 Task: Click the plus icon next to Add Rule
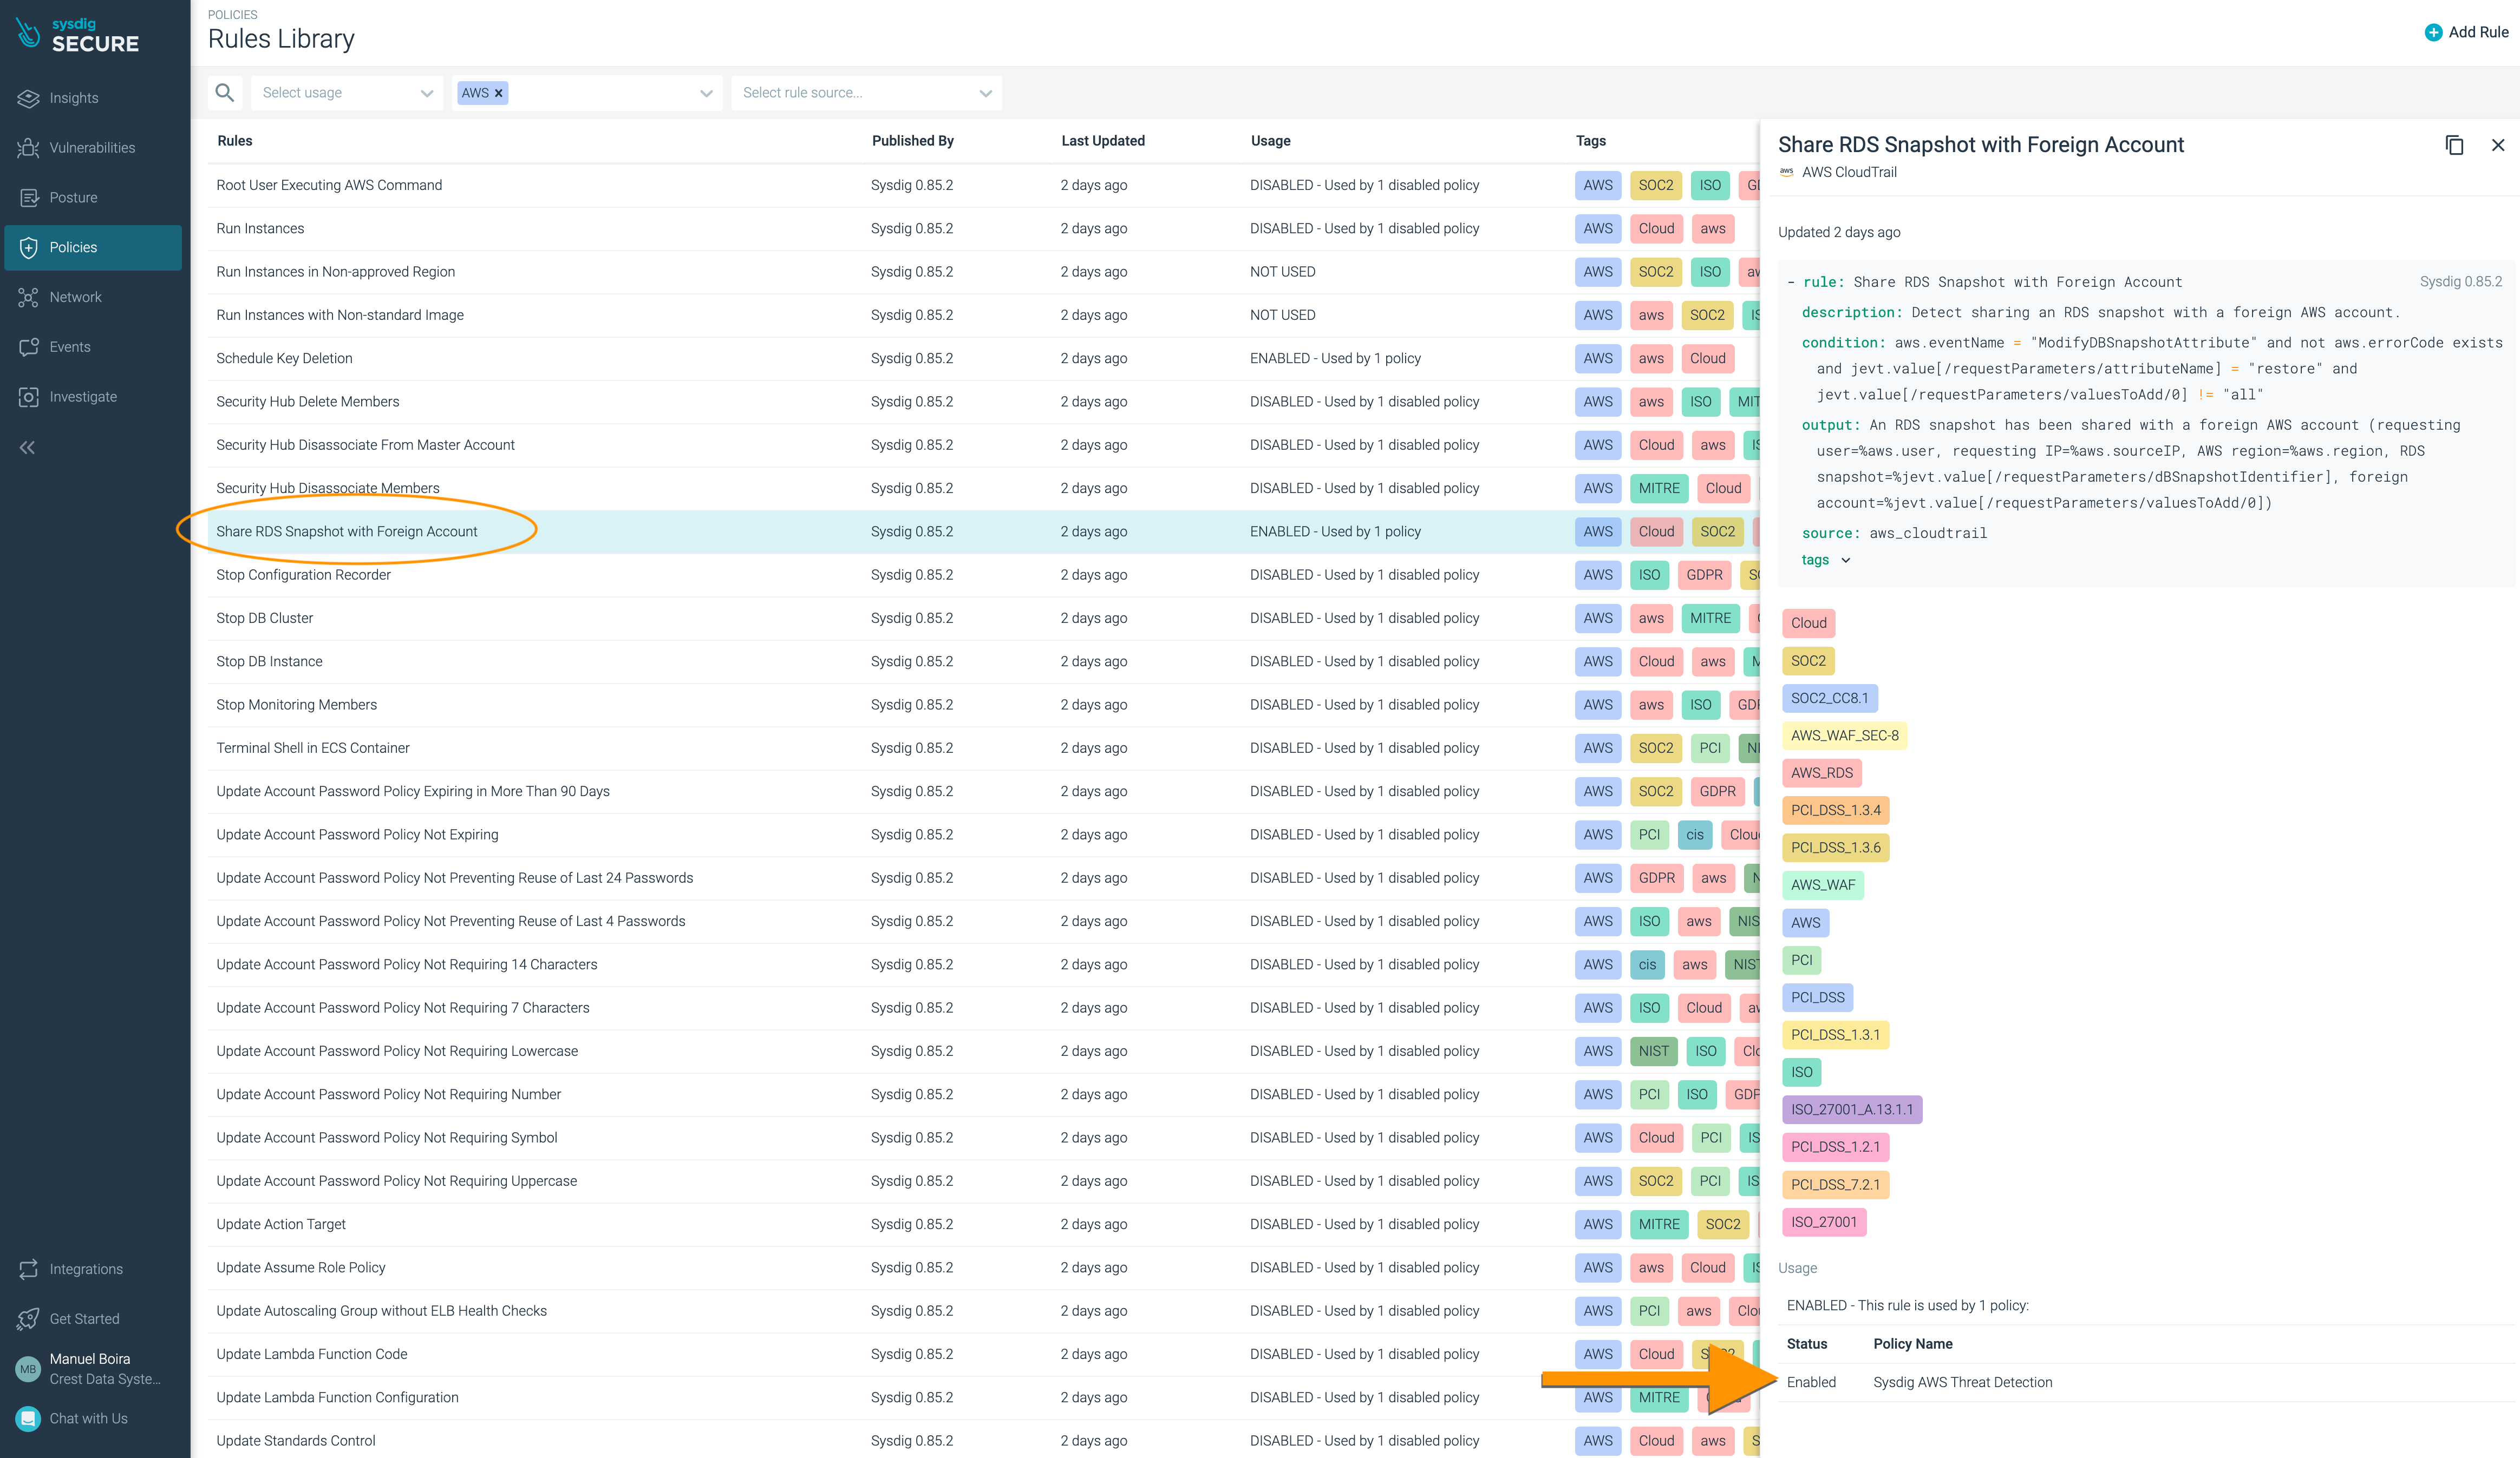(x=2434, y=32)
